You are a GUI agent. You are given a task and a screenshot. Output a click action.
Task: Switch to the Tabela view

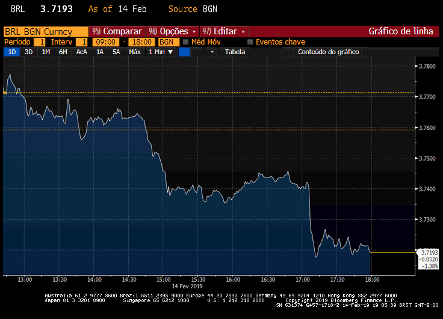(x=235, y=52)
